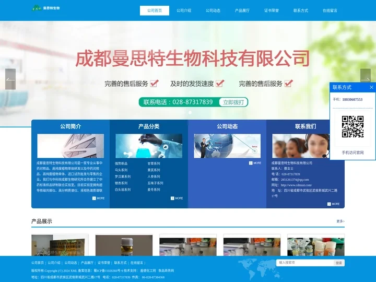Open 在线留言 in the top navigation

pos(330,10)
